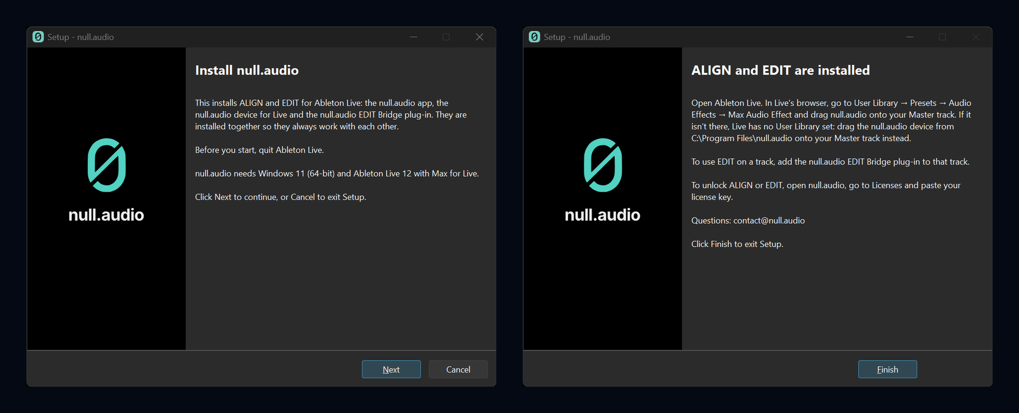The width and height of the screenshot is (1019, 413).
Task: Click the "Setup - null.audio" title of the installed window
Action: tap(577, 37)
